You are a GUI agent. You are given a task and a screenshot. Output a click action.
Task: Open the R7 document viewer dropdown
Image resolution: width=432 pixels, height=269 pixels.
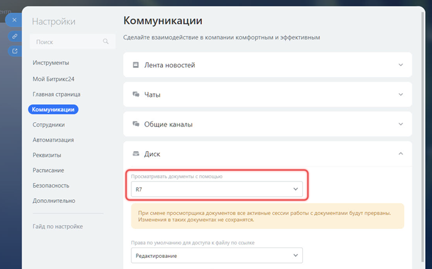tap(217, 189)
